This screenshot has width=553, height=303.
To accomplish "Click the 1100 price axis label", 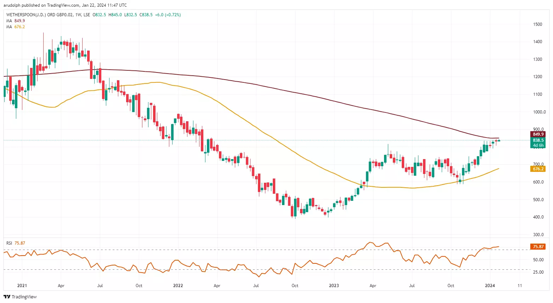I will [x=537, y=94].
